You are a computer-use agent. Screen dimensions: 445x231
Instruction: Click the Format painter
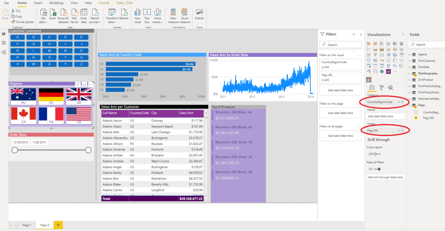[23, 22]
